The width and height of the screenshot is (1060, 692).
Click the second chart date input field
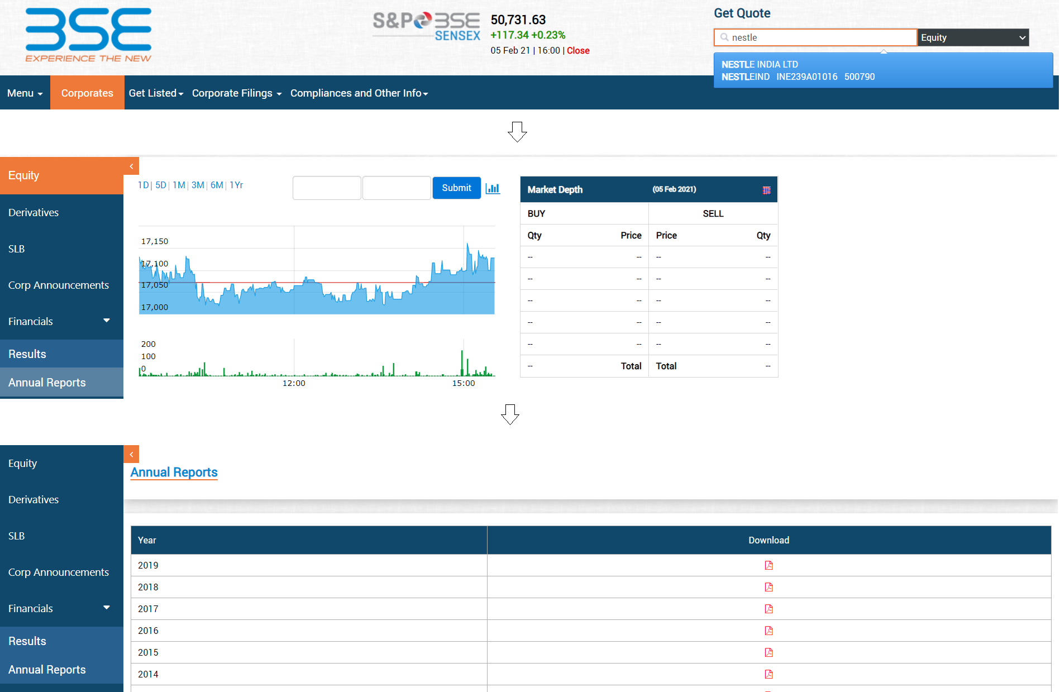pyautogui.click(x=397, y=188)
